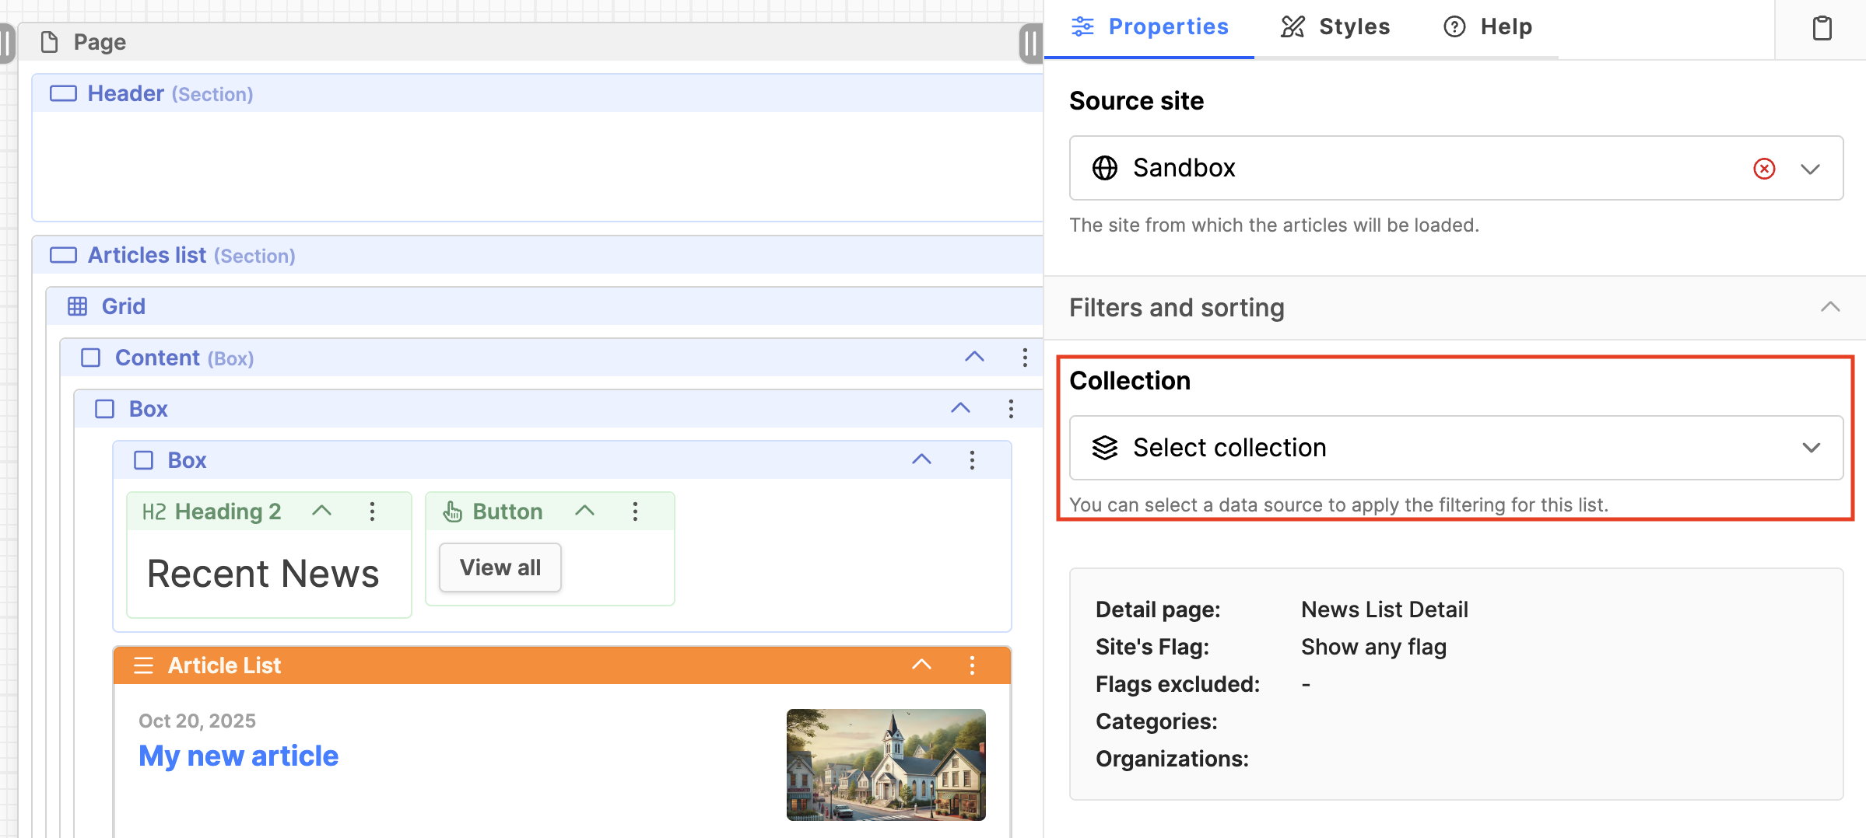Open the Help tab
This screenshot has width=1866, height=838.
point(1488,27)
